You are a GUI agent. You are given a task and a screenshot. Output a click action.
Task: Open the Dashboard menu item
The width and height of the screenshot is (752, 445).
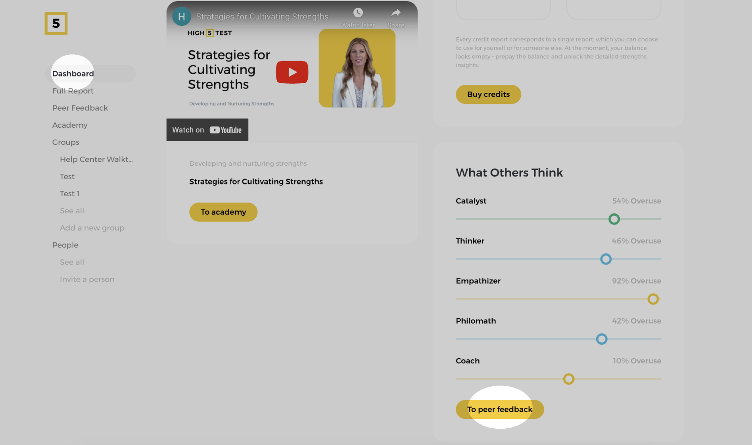tap(73, 74)
